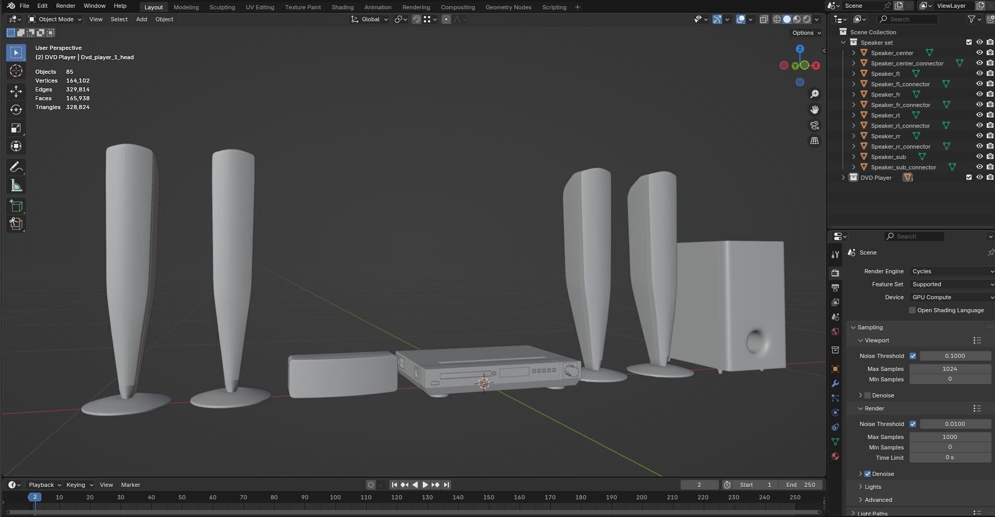The height and width of the screenshot is (517, 995).
Task: Toggle Viewport Noise Threshold checkbox
Action: point(913,356)
